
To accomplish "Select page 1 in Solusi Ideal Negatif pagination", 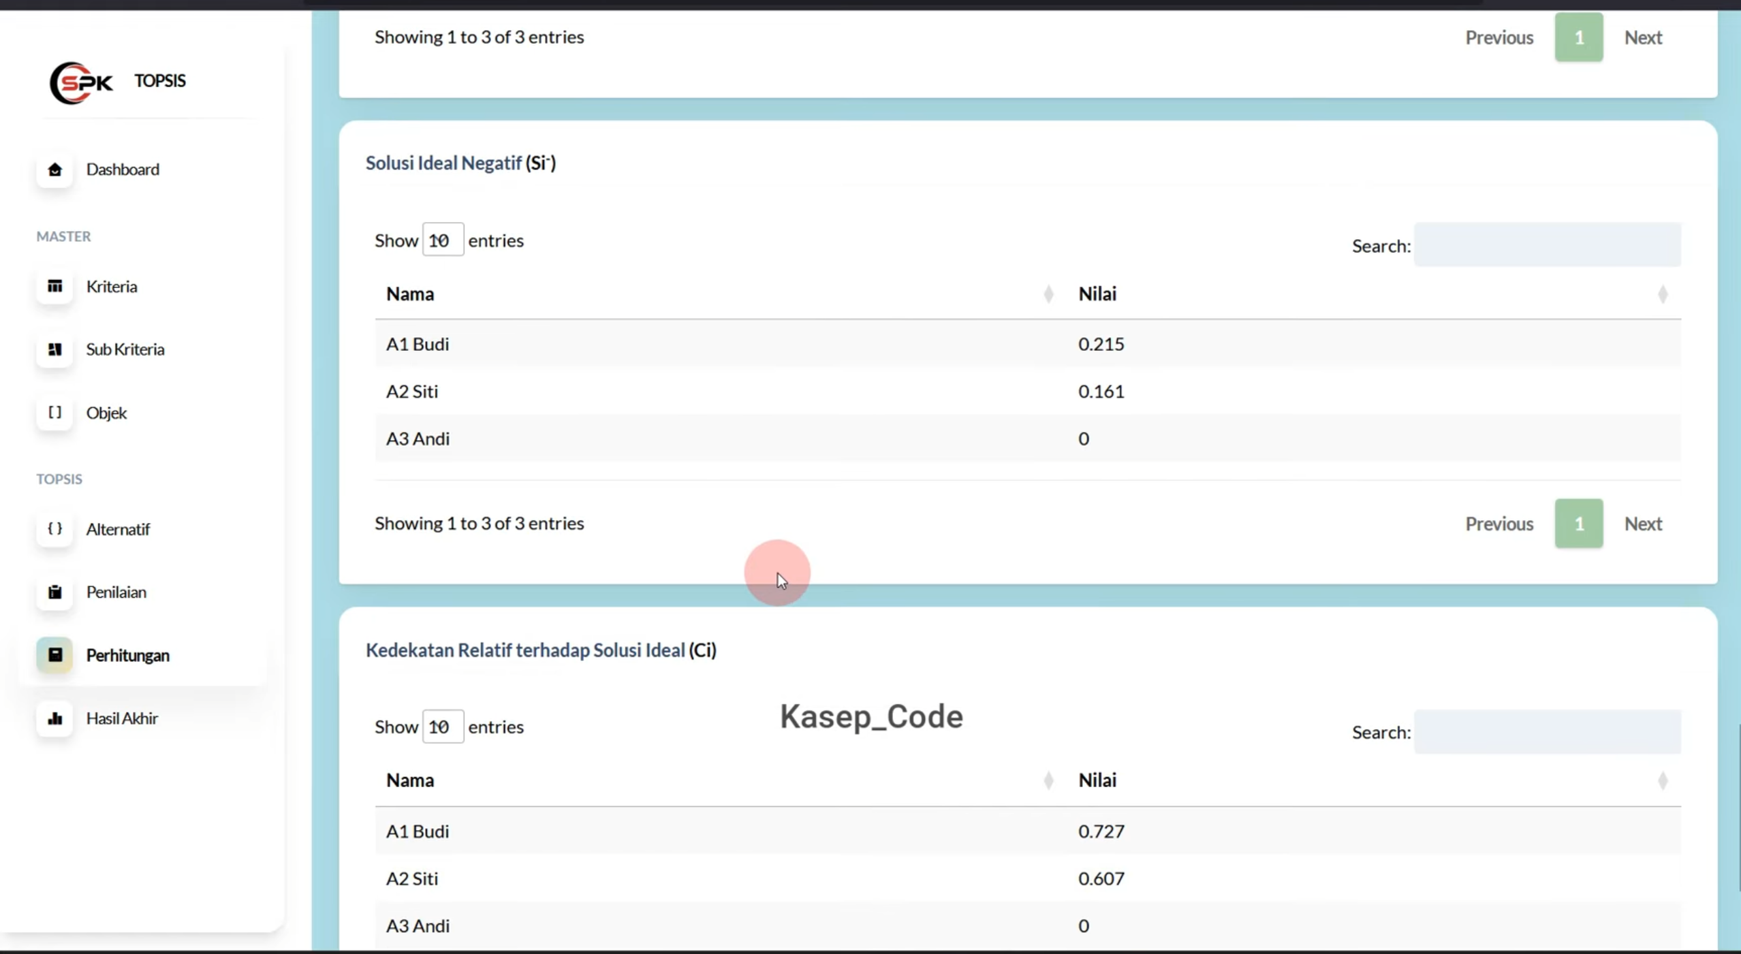I will pos(1579,523).
